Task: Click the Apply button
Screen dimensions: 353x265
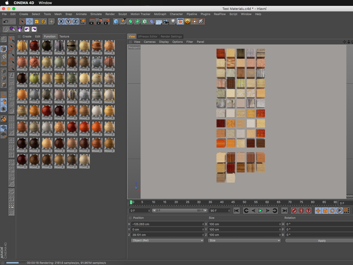Action: click(x=322, y=241)
